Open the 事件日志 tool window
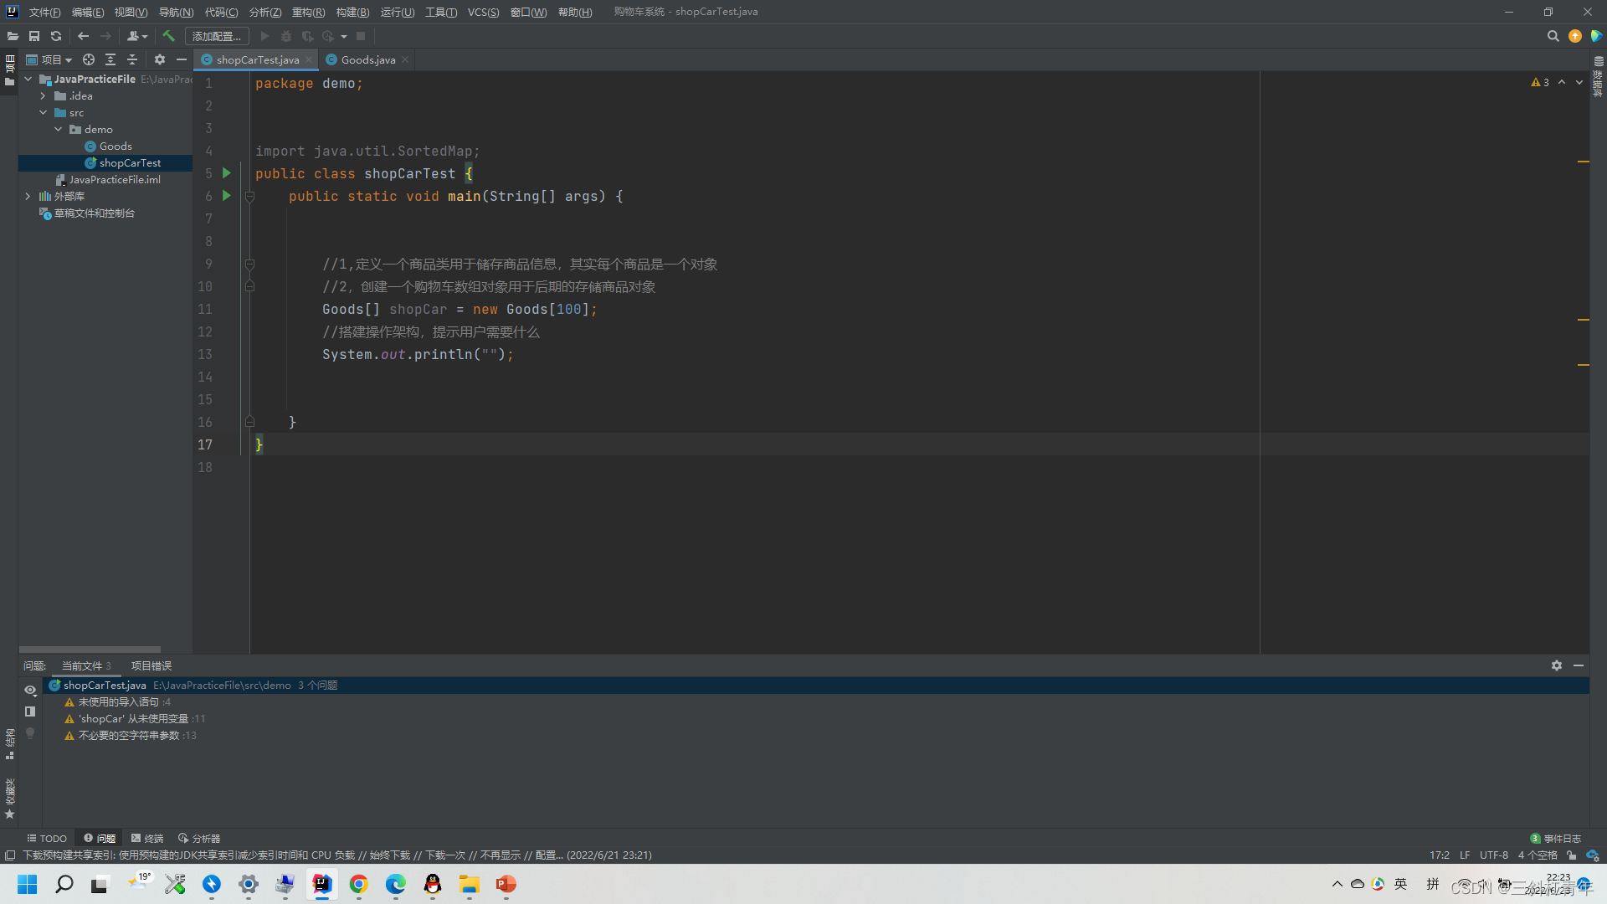1607x904 pixels. tap(1556, 838)
